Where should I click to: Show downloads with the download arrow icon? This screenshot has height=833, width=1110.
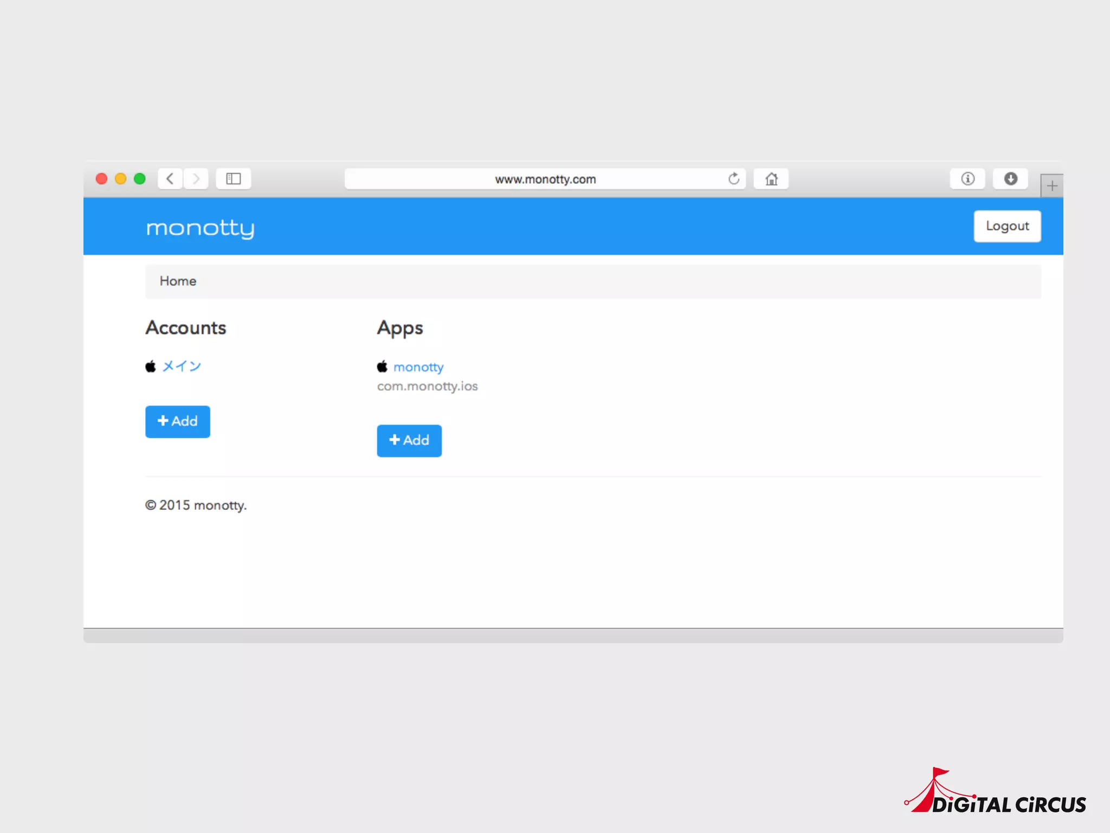(x=1010, y=178)
